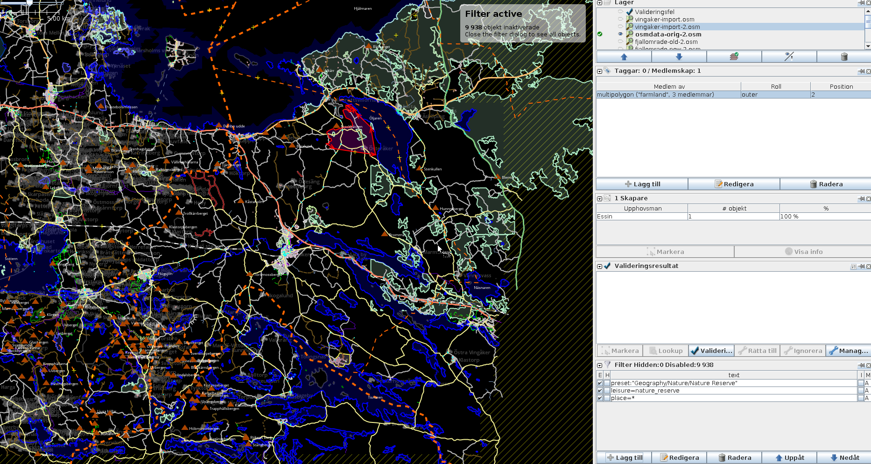Move selected layer up with arrow icon
Image resolution: width=871 pixels, height=464 pixels.
tap(624, 57)
